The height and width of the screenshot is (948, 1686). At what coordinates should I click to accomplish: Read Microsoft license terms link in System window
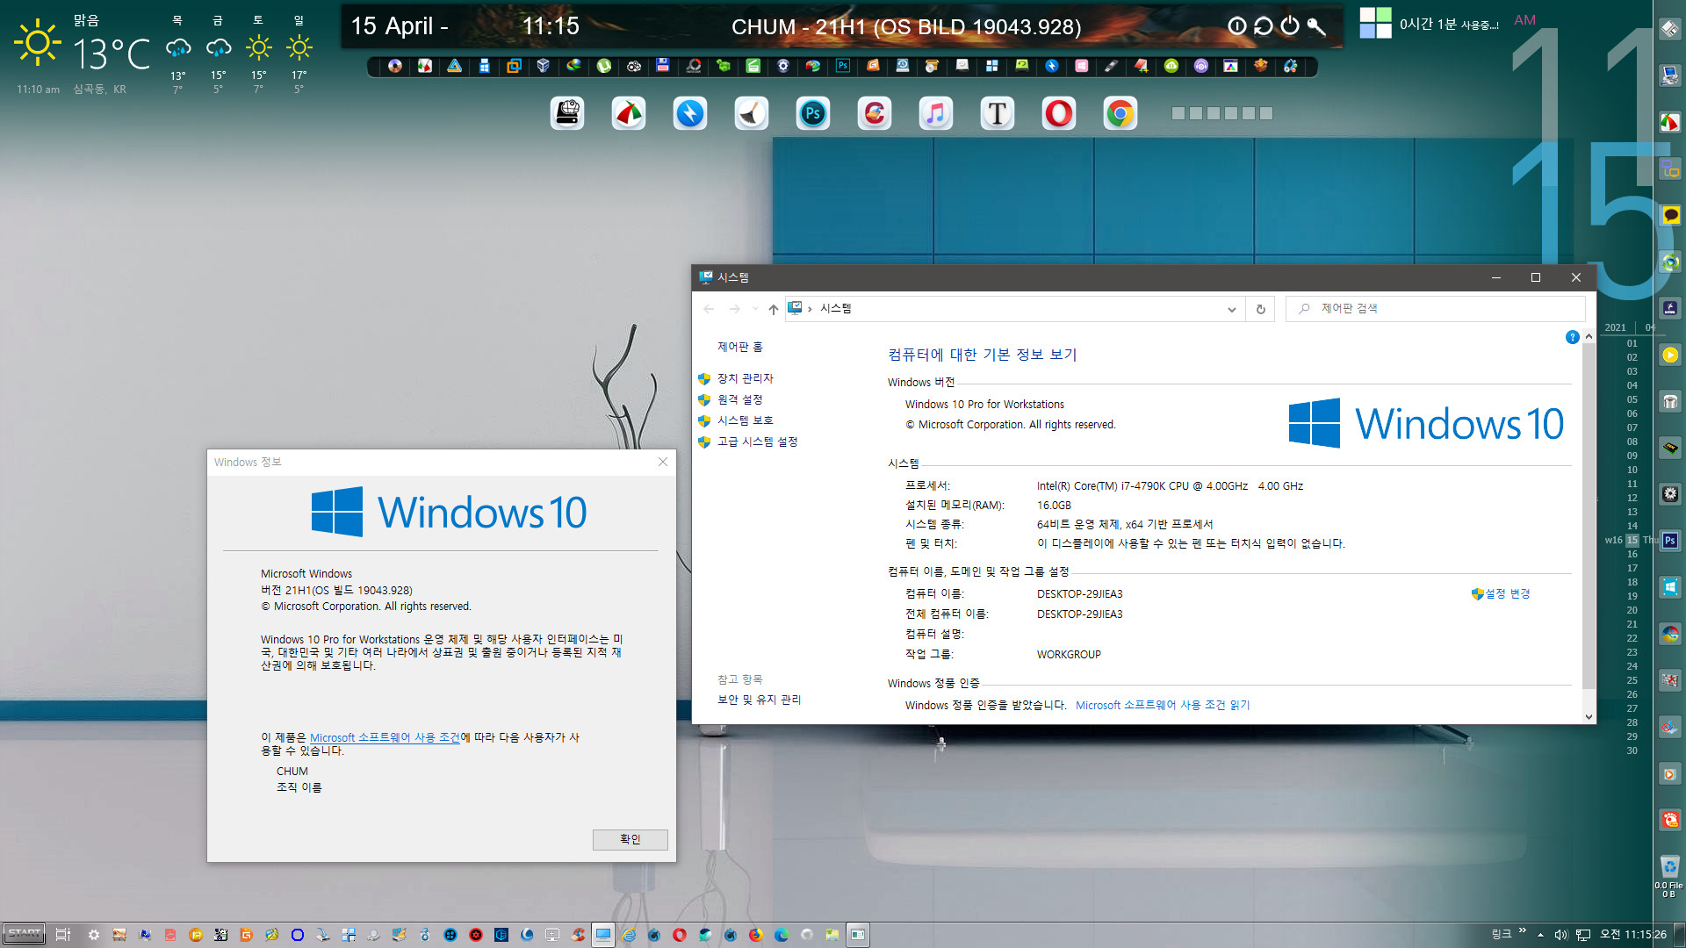pyautogui.click(x=1163, y=705)
